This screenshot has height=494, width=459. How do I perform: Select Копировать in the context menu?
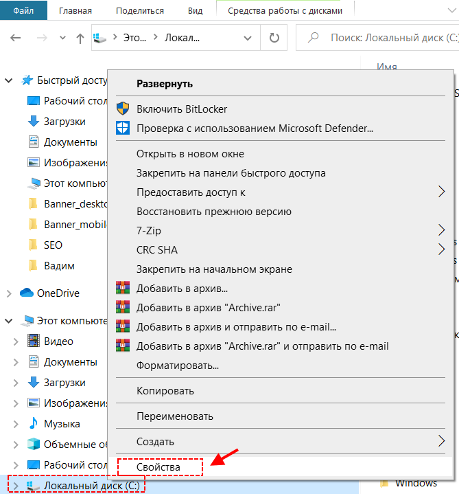pyautogui.click(x=280, y=391)
